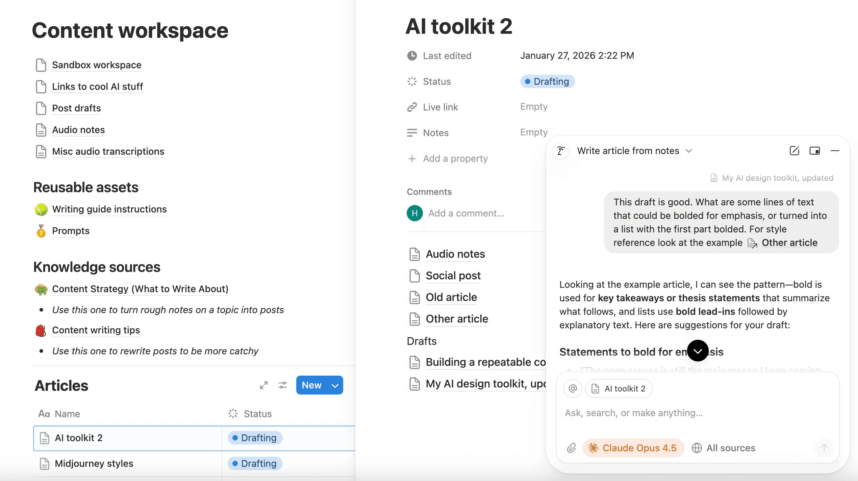Click the send message arrow button

pyautogui.click(x=824, y=448)
